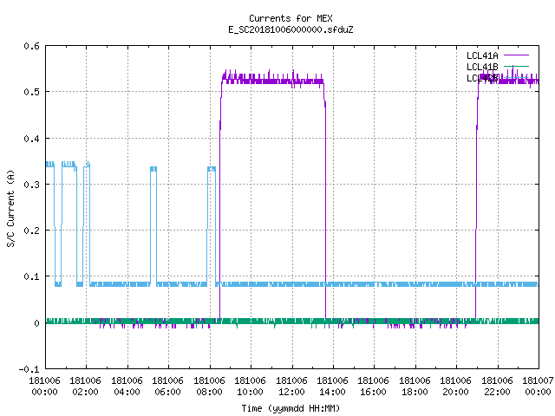555x416 pixels.
Task: Click the y-axis label 'S/C Current (A)'
Action: point(10,209)
